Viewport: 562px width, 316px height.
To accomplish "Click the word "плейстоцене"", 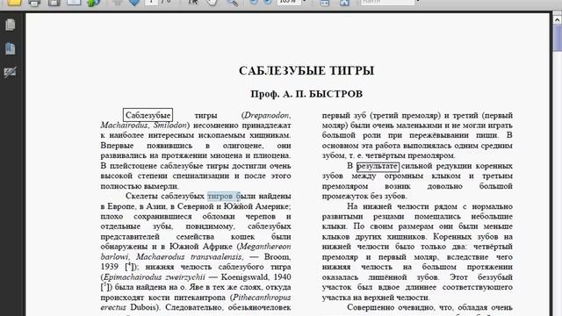I will click(133, 166).
